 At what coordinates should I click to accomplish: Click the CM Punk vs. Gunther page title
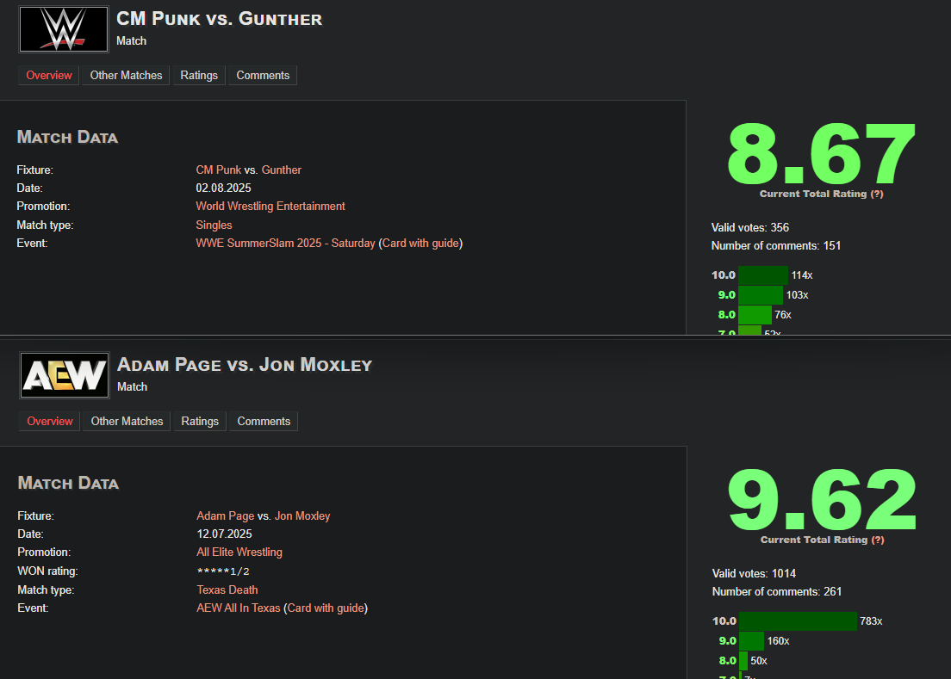(x=220, y=19)
